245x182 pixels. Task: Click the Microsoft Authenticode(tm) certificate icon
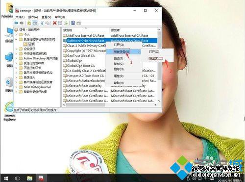(65, 81)
